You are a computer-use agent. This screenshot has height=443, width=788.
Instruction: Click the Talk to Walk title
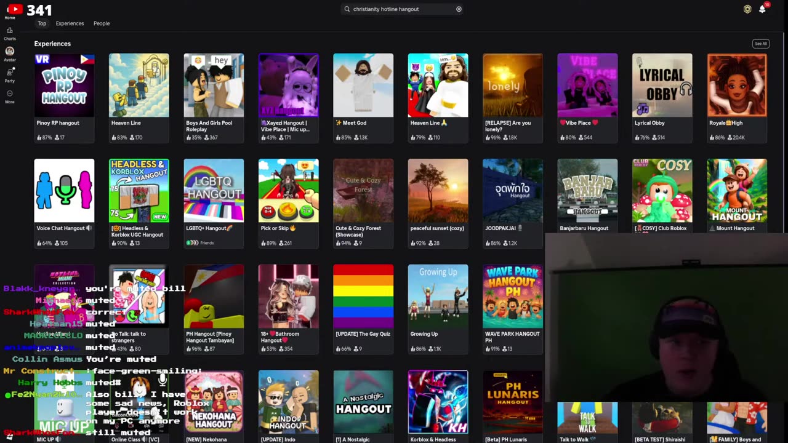577,439
